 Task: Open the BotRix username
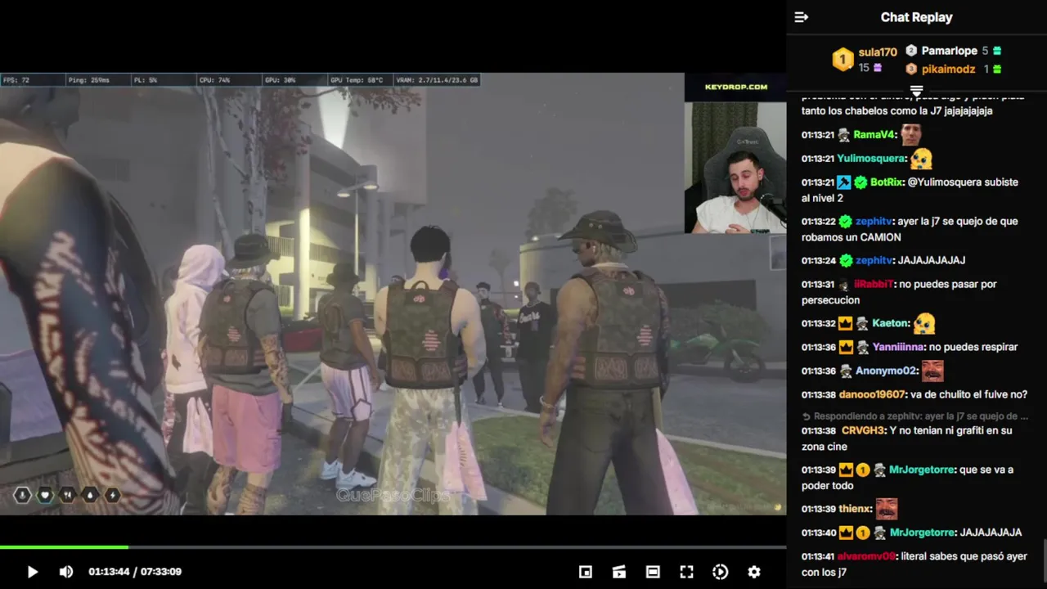pyautogui.click(x=887, y=182)
